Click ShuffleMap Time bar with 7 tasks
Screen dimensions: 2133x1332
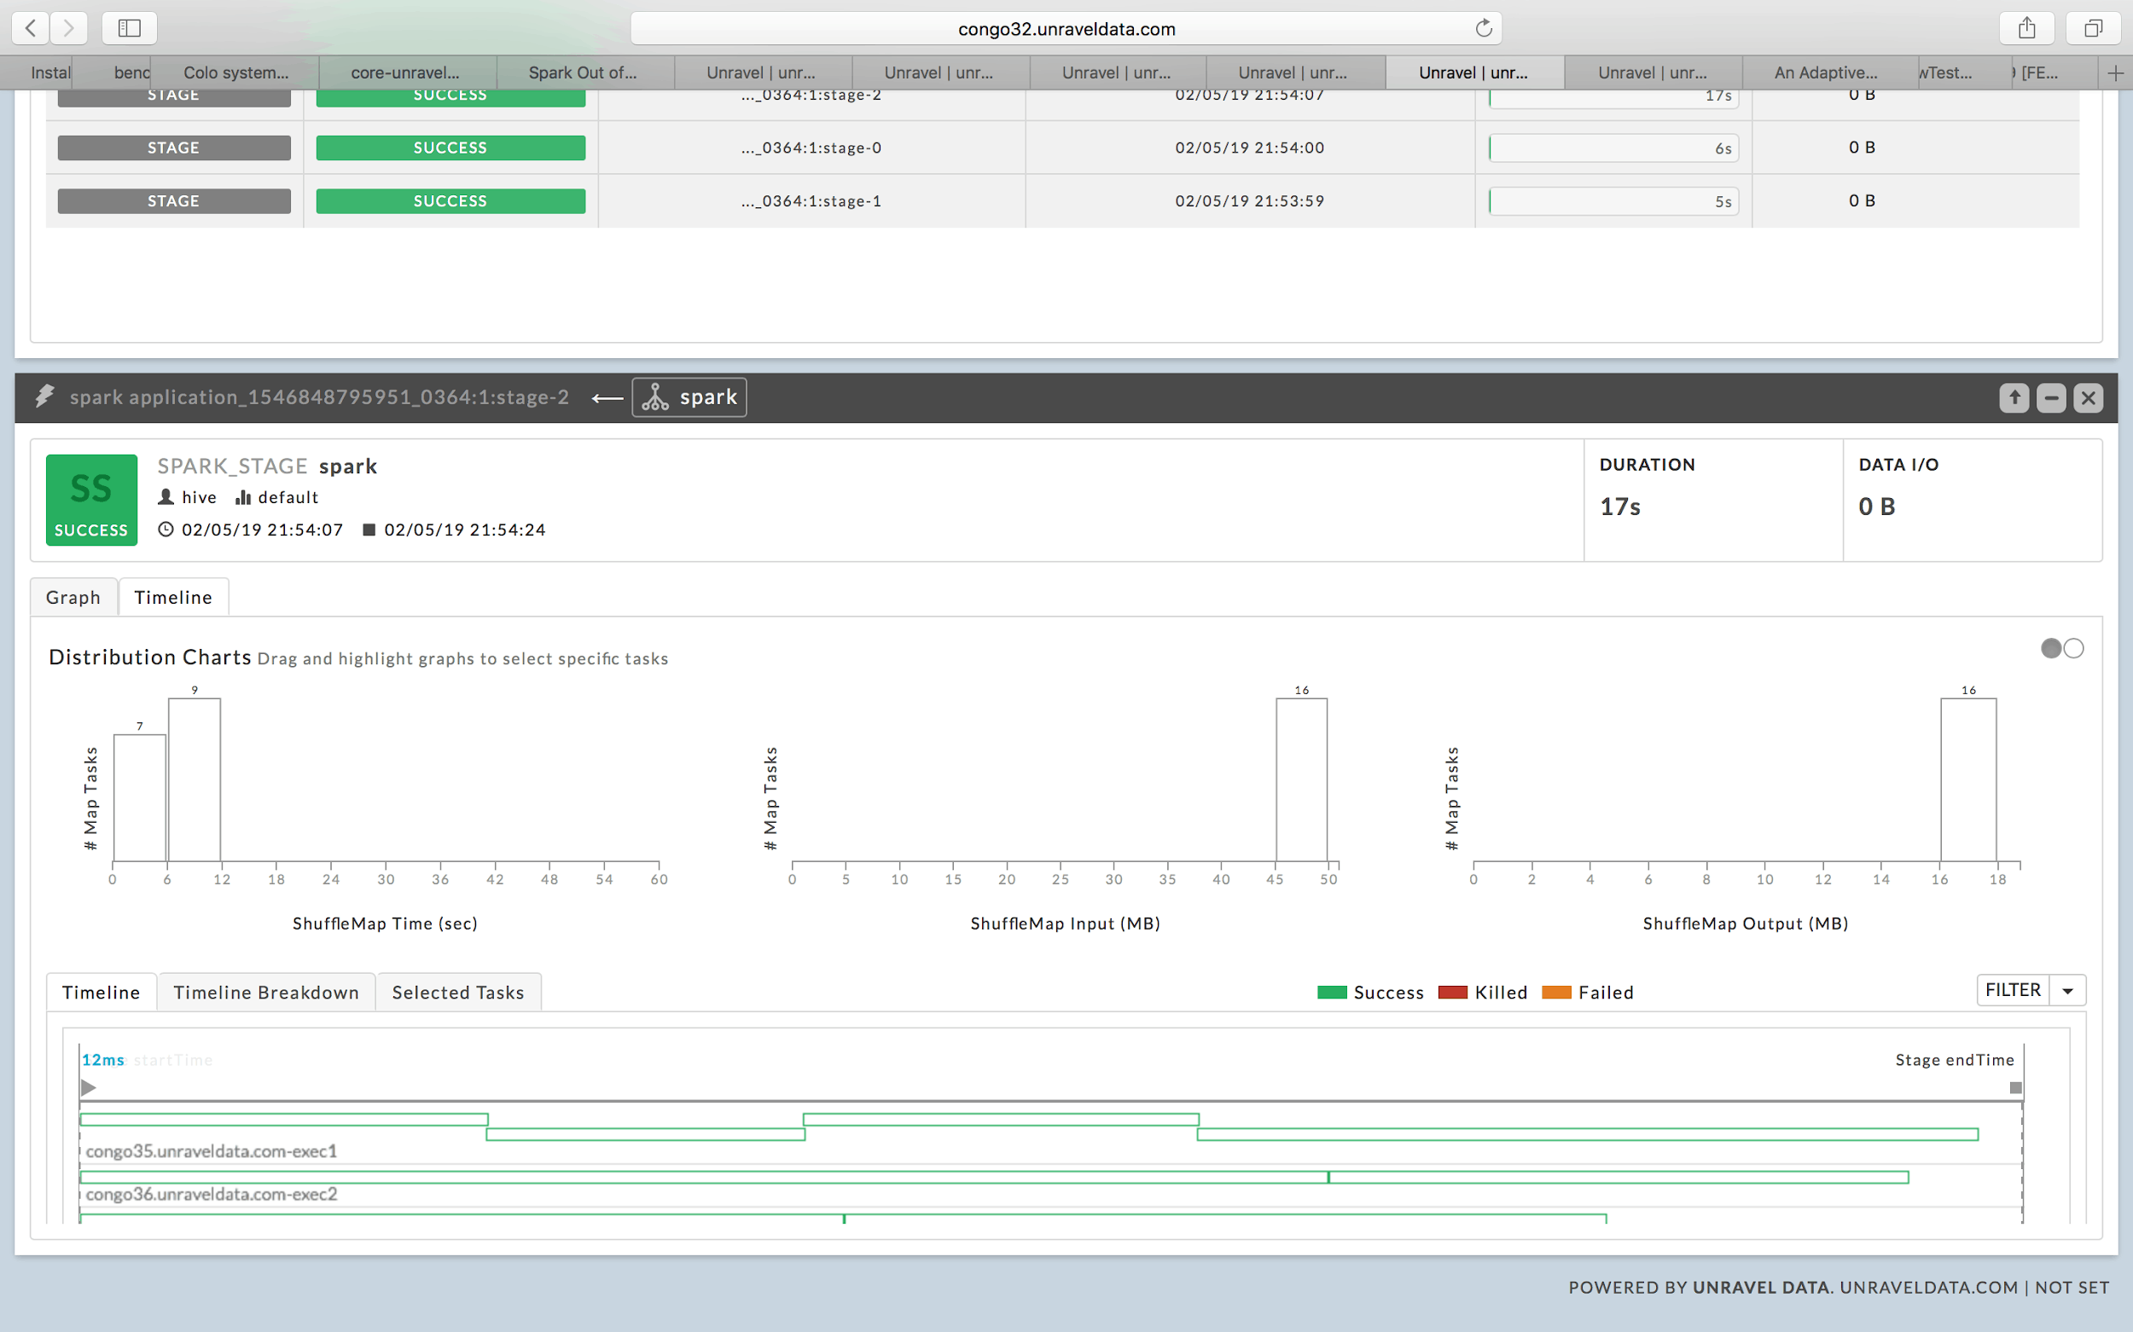pyautogui.click(x=139, y=797)
